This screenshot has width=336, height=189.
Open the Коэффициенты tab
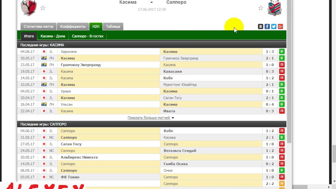73,27
